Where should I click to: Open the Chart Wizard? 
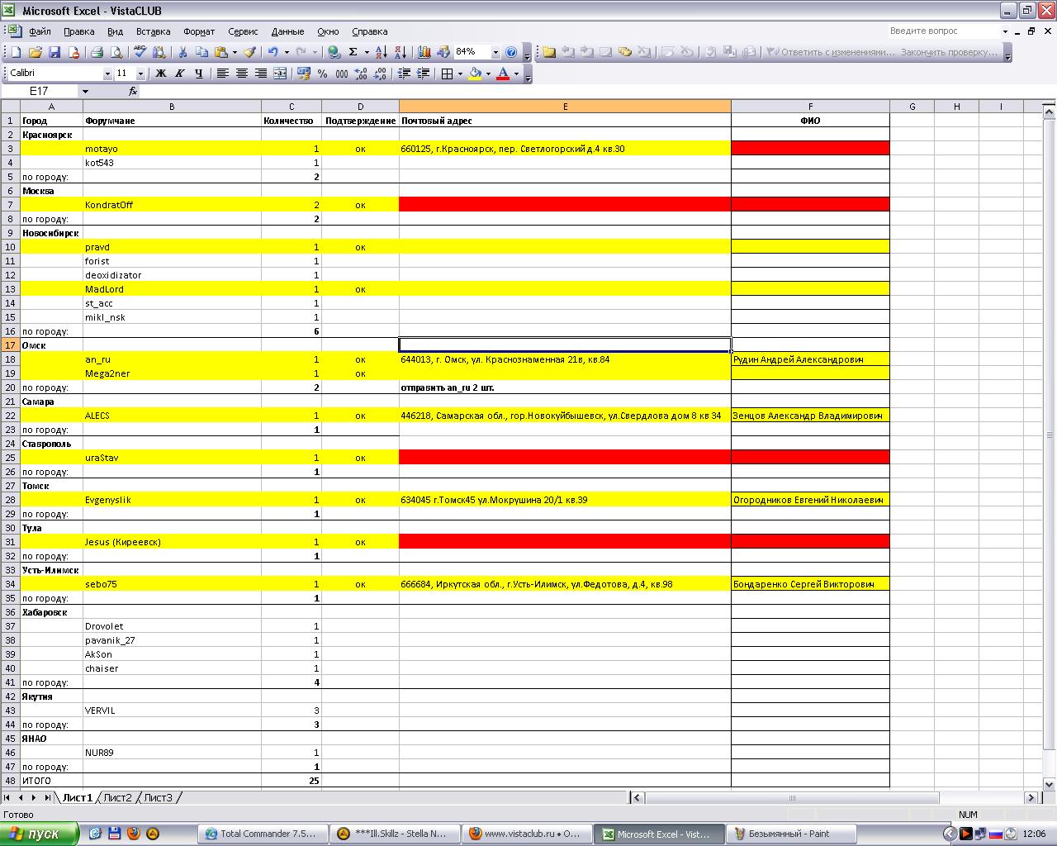(x=424, y=52)
